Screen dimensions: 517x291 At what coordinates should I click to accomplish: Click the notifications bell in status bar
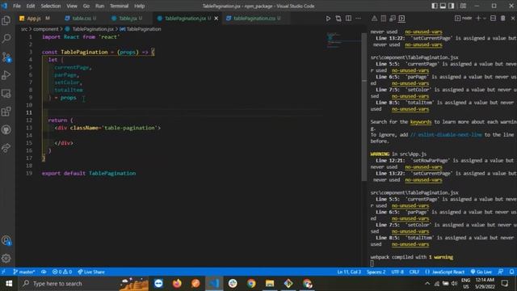[x=511, y=272]
